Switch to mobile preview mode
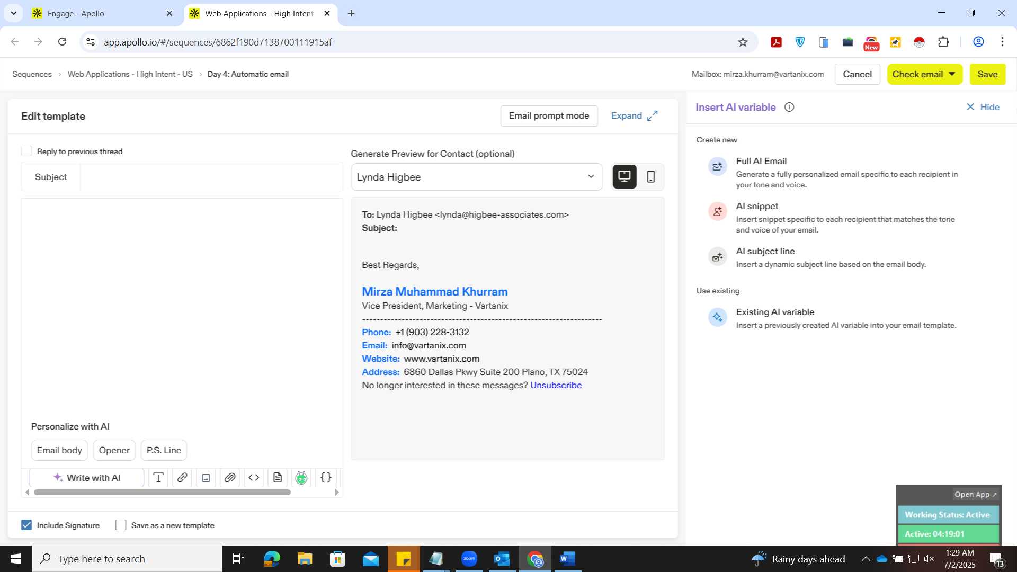This screenshot has width=1017, height=572. click(651, 177)
